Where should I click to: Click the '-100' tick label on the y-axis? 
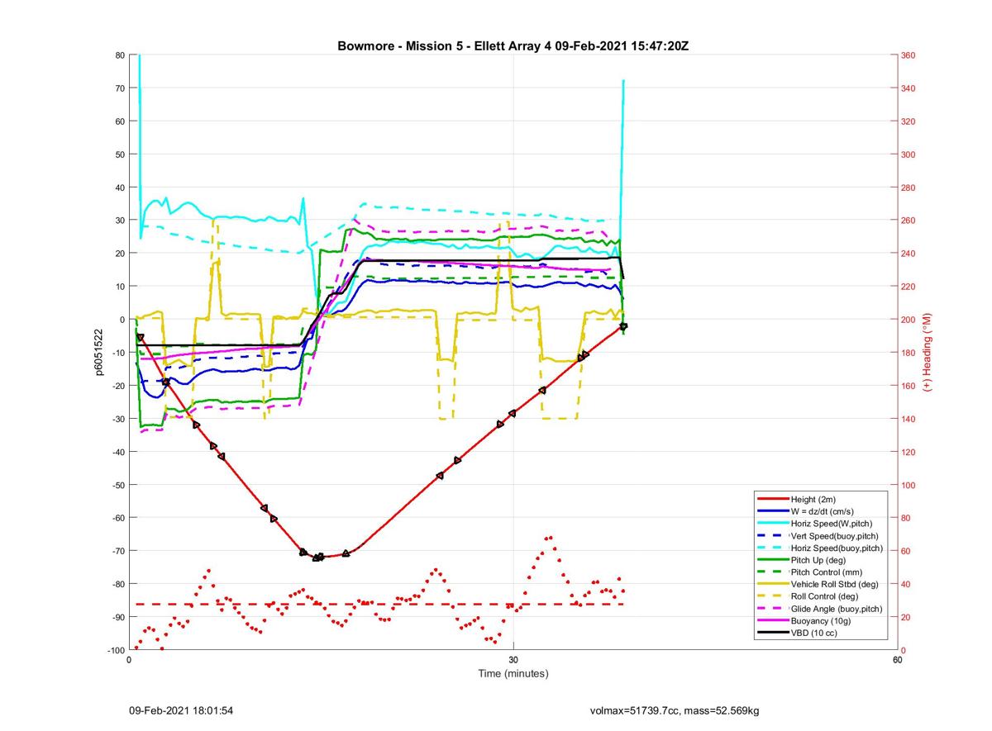tap(116, 650)
